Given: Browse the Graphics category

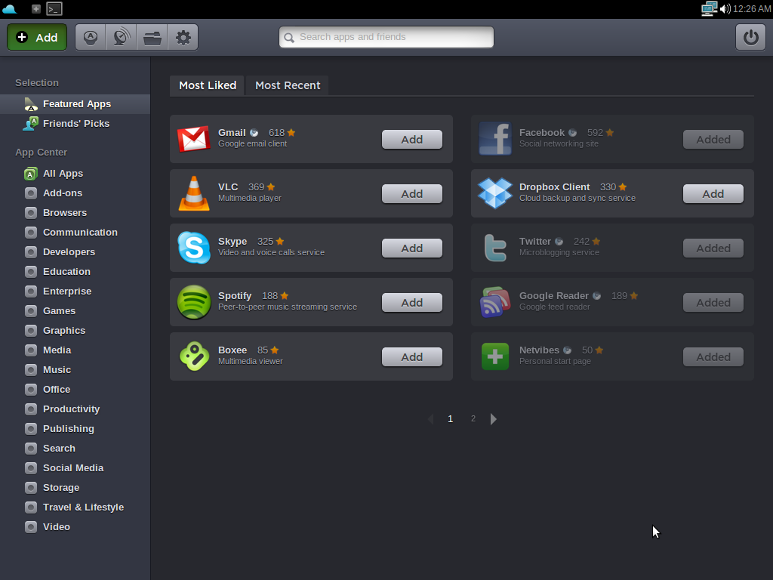Looking at the screenshot, I should point(75,331).
